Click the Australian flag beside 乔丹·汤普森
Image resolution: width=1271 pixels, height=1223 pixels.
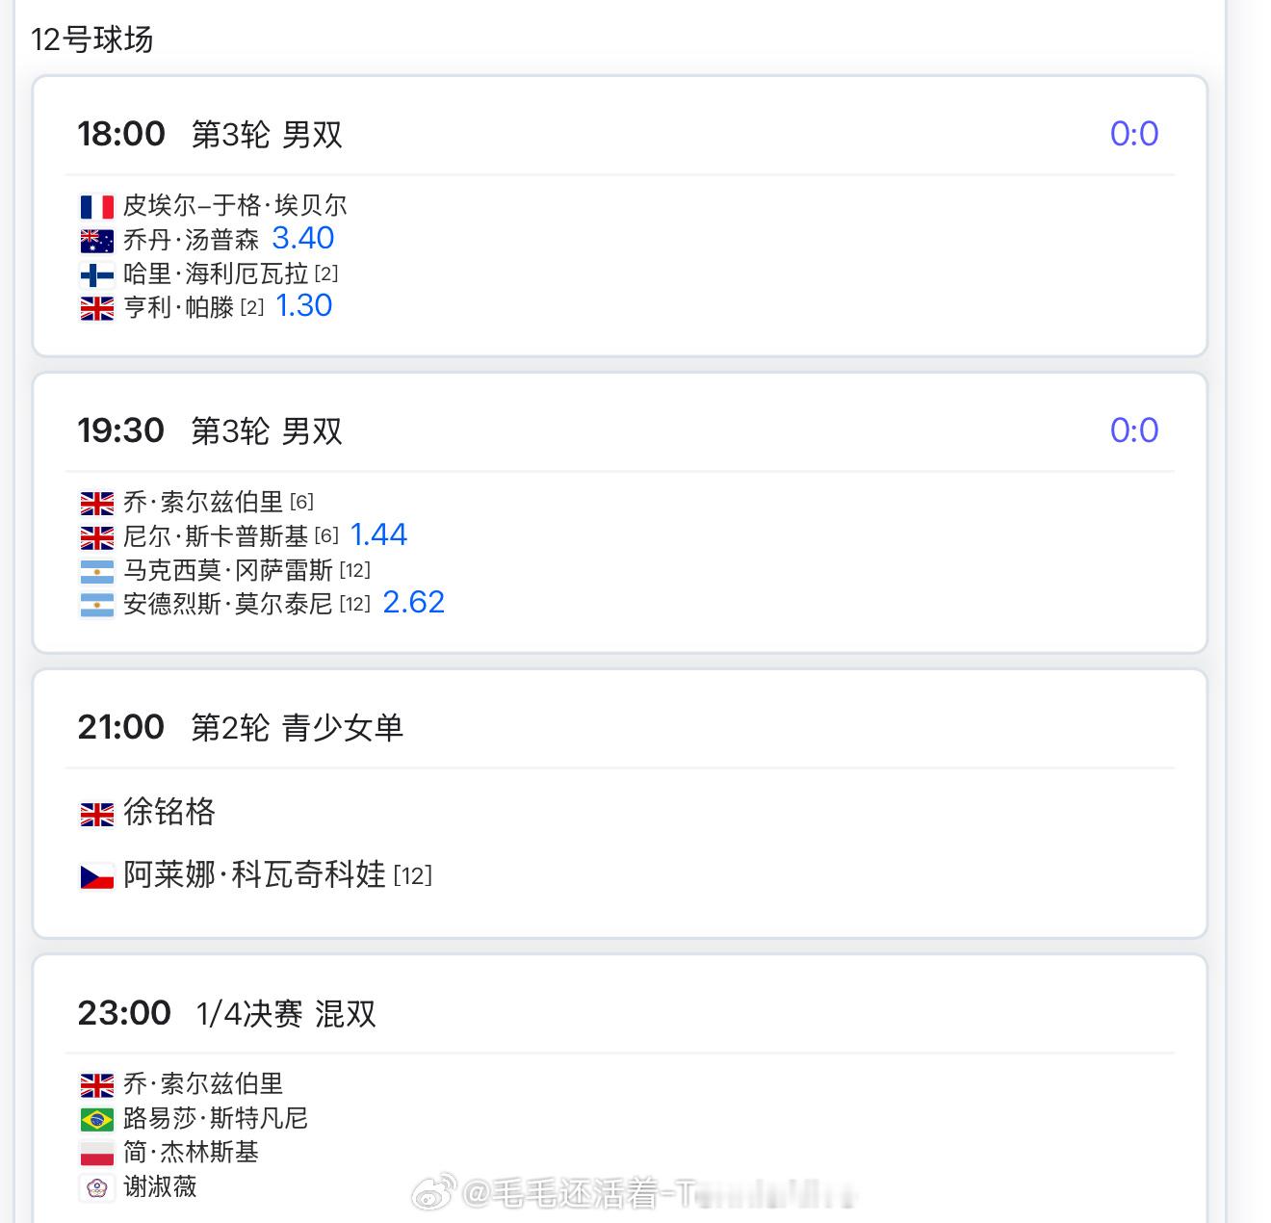96,241
